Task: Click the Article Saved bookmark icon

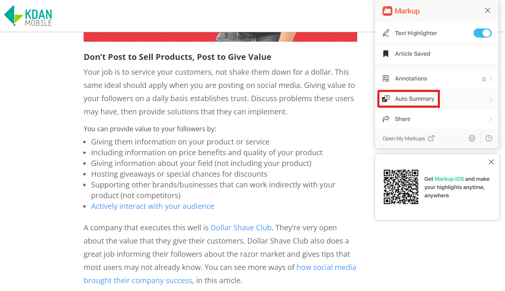Action: coord(386,54)
